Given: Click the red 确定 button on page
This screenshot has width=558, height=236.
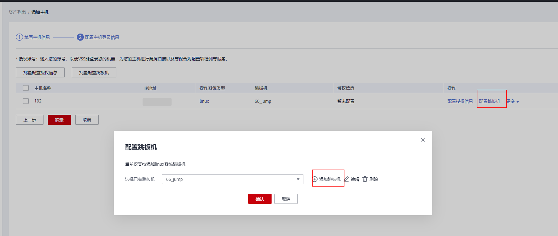Looking at the screenshot, I should [x=59, y=120].
